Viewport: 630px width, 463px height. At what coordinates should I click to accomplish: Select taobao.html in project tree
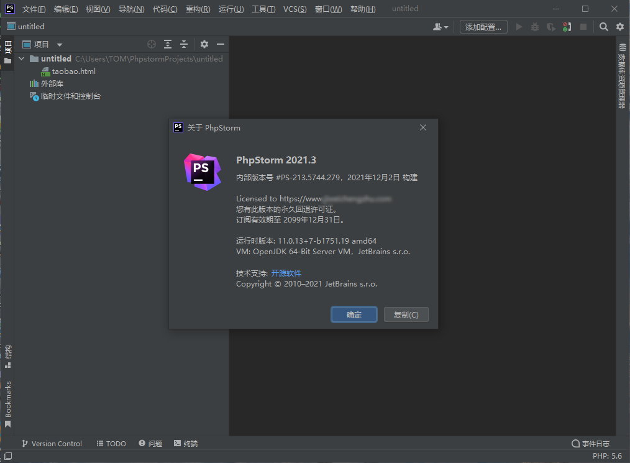(69, 71)
